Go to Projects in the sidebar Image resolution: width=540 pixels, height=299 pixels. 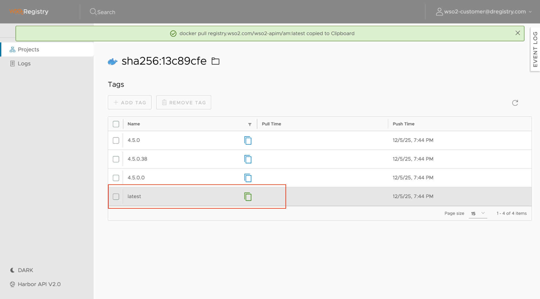28,49
